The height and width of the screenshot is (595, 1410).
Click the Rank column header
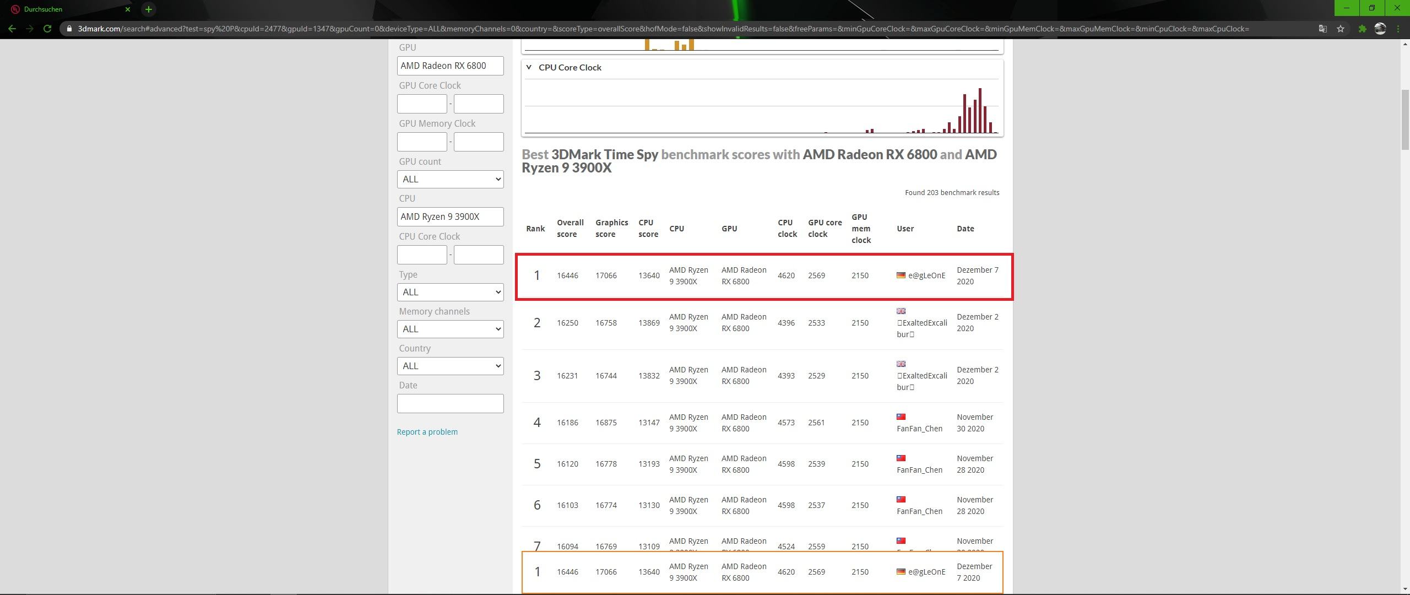(x=535, y=229)
